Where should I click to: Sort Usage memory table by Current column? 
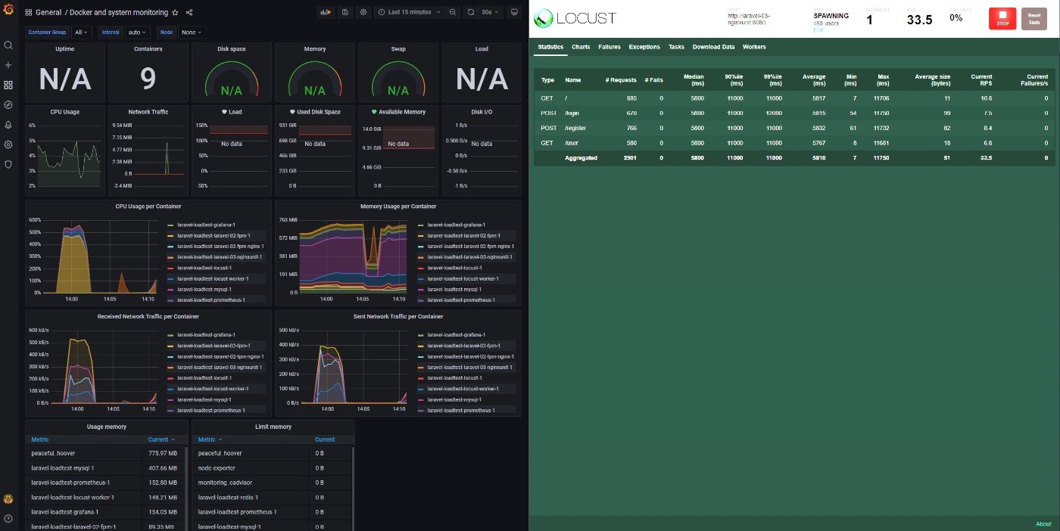(x=161, y=439)
